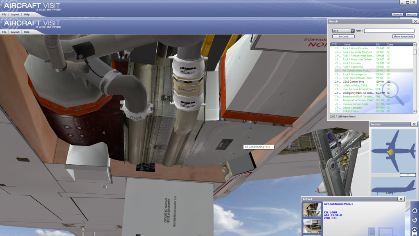Sort results by the ATA column header
Screen dimensions: 419x236
336,44
